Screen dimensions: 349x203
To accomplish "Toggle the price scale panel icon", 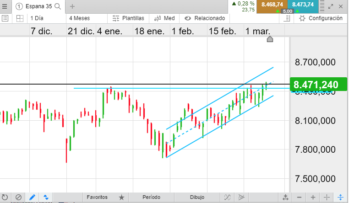I will pos(287,18).
